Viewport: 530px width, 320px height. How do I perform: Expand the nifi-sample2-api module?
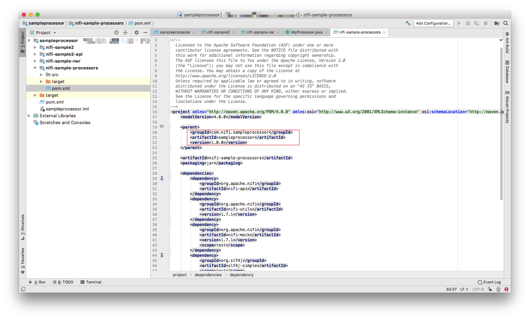click(35, 54)
